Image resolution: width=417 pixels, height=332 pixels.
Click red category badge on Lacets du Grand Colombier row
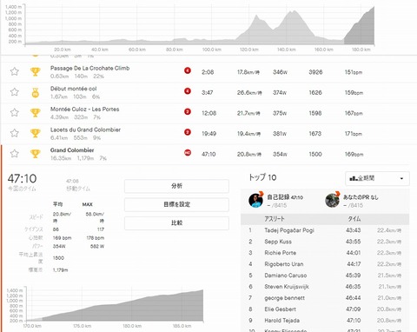pyautogui.click(x=188, y=132)
